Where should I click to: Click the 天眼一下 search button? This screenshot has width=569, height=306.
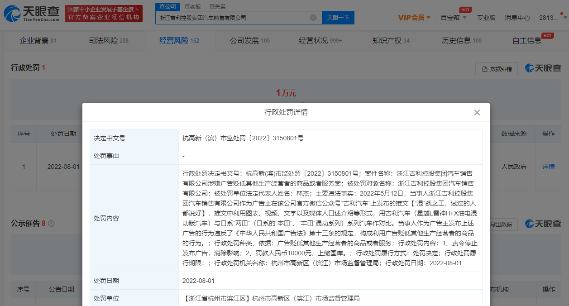point(338,18)
